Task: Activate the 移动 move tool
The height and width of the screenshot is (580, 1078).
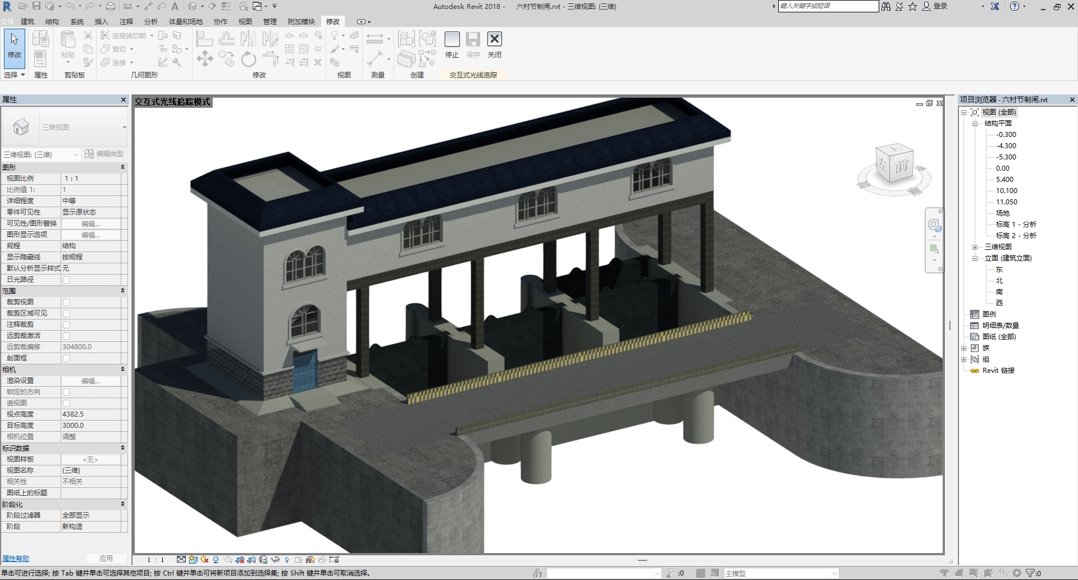Action: point(205,58)
